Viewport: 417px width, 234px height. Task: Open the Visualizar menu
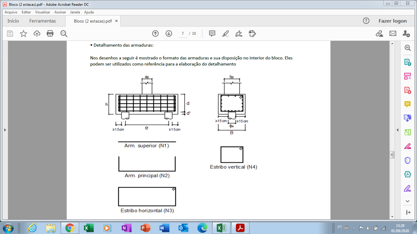pos(42,12)
